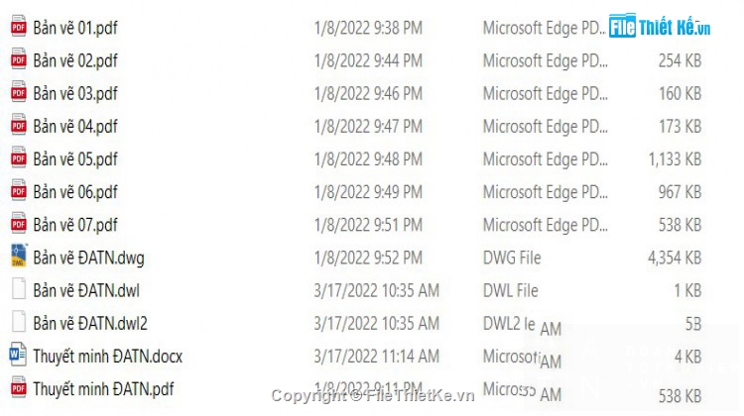Click the PDF icon of Thuyết minh ĐATN.pdf
This screenshot has width=744, height=416.
(x=19, y=387)
